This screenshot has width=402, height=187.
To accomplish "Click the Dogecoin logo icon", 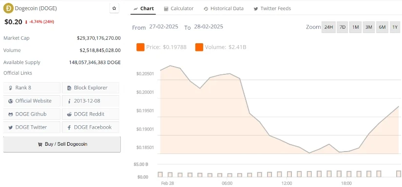I will pos(8,8).
